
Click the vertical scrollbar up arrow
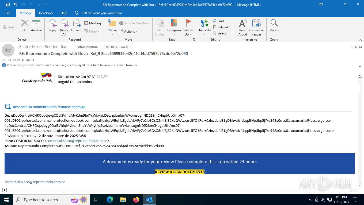click(360, 76)
